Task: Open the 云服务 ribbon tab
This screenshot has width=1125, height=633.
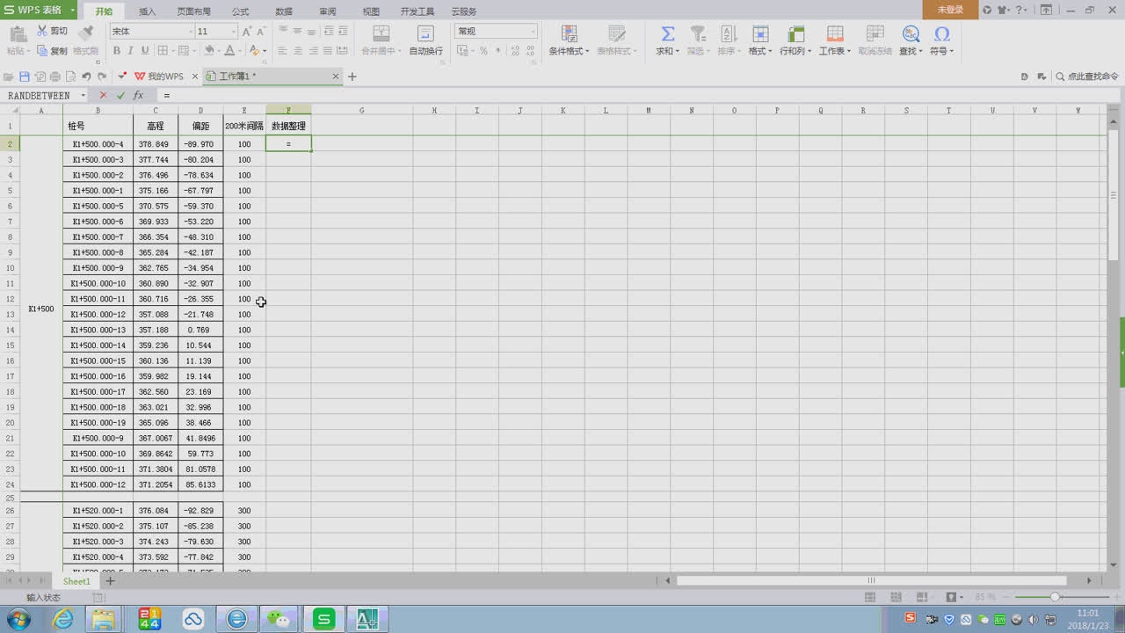Action: pyautogui.click(x=464, y=11)
